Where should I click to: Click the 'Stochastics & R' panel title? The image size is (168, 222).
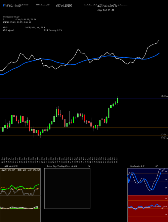(137, 166)
